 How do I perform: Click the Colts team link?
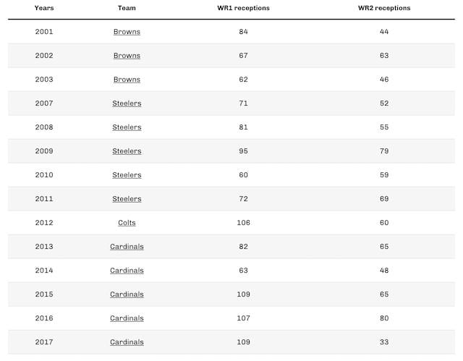pyautogui.click(x=127, y=223)
